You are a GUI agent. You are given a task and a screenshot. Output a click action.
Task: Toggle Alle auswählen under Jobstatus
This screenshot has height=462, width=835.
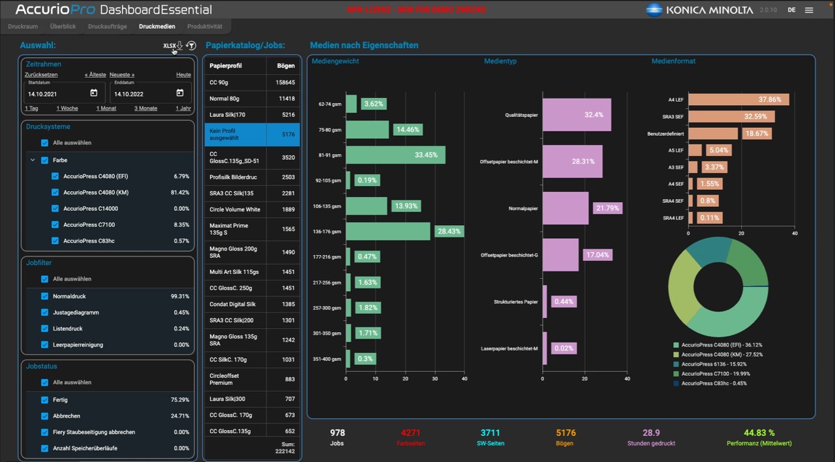coord(44,382)
